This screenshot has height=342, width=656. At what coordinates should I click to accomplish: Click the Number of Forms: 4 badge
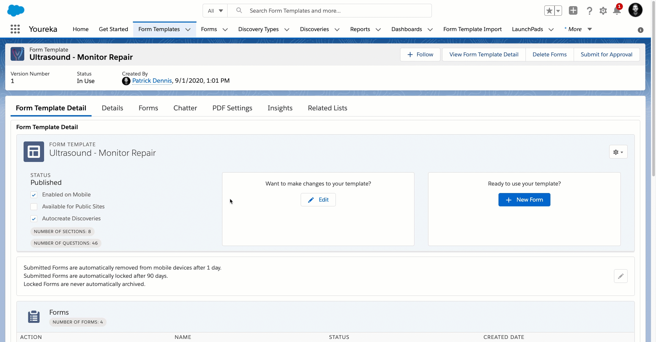(78, 322)
